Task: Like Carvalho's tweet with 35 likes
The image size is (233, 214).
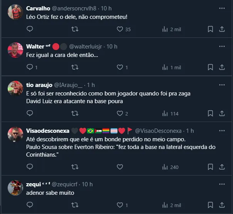Action: (120, 29)
